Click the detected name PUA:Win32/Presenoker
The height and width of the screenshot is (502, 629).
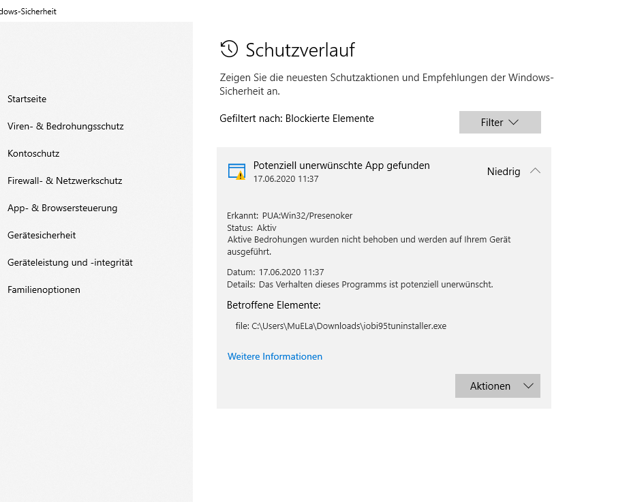(307, 216)
